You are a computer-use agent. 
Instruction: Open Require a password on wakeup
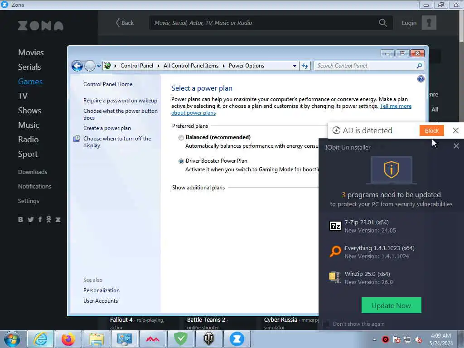(x=120, y=101)
